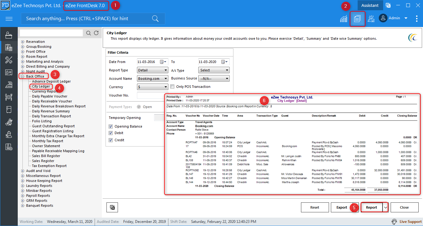Open the Account Name dropdown showing Booking.com

coord(153,79)
